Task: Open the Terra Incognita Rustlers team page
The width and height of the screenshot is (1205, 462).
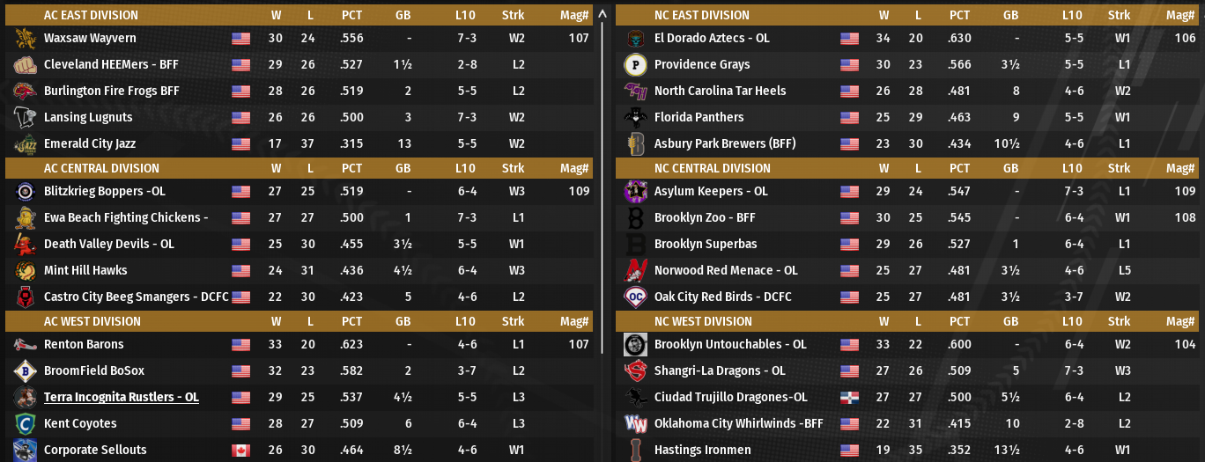Action: (121, 398)
